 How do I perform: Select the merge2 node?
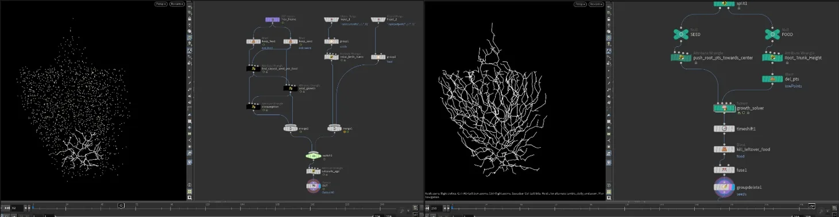coord(291,128)
